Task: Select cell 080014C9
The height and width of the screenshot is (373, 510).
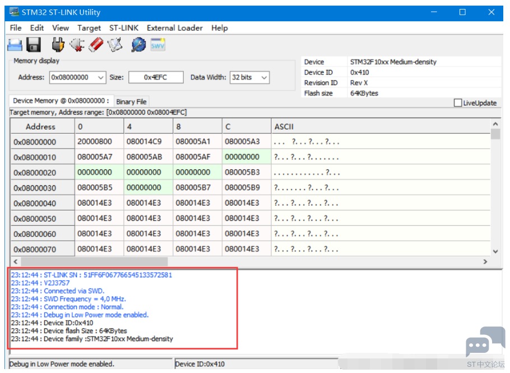Action: coord(149,142)
